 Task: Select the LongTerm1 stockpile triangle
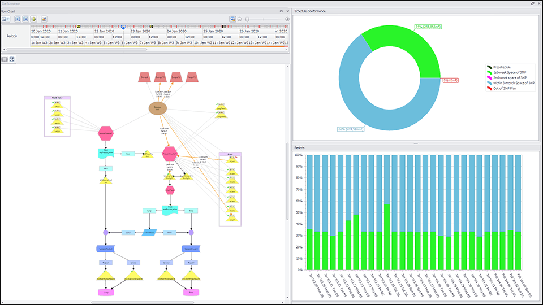coord(221,107)
